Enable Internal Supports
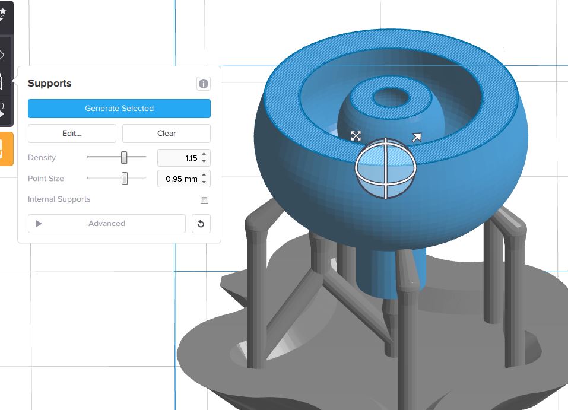 [x=204, y=199]
